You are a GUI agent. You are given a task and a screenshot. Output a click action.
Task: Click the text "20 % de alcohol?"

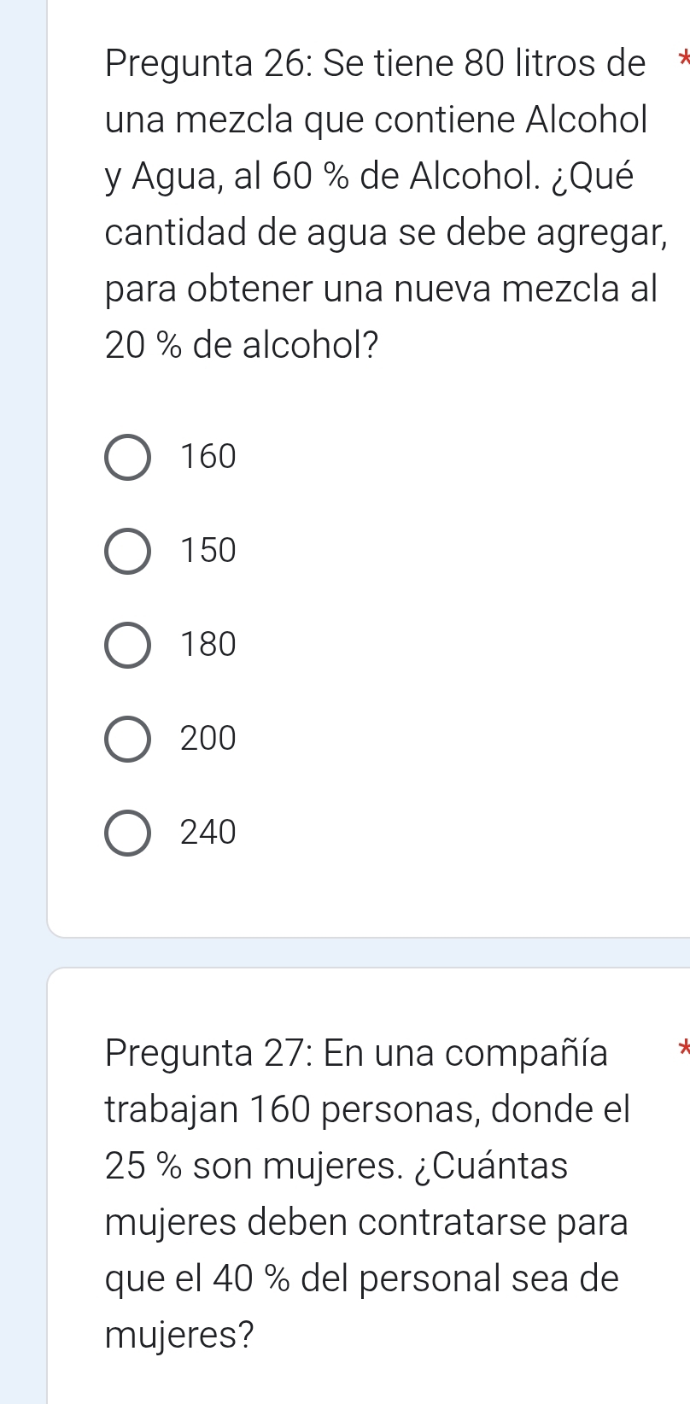tap(243, 345)
